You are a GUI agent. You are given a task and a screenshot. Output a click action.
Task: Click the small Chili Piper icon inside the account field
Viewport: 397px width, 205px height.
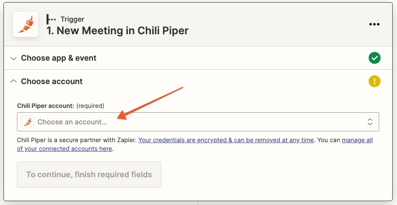click(27, 122)
